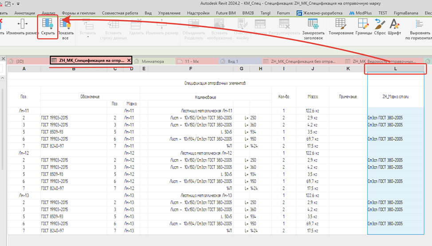This screenshot has width=432, height=246.
Task: Switch to the Миниатюра view tab
Action: 153,61
